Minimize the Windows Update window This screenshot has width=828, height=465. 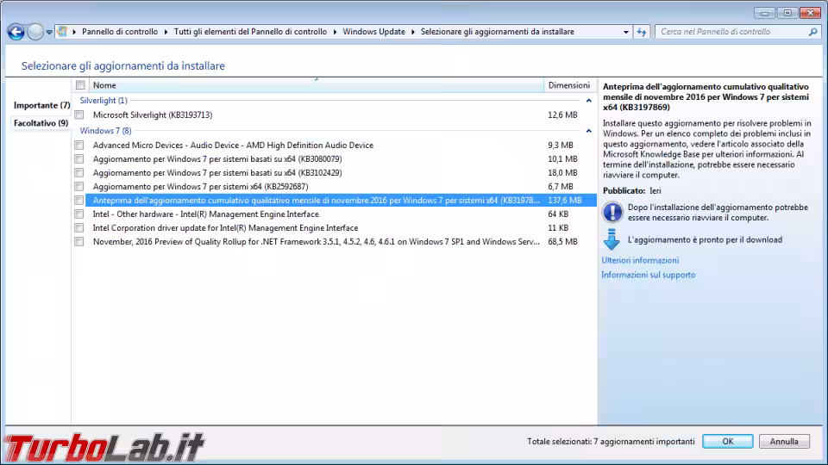[765, 13]
